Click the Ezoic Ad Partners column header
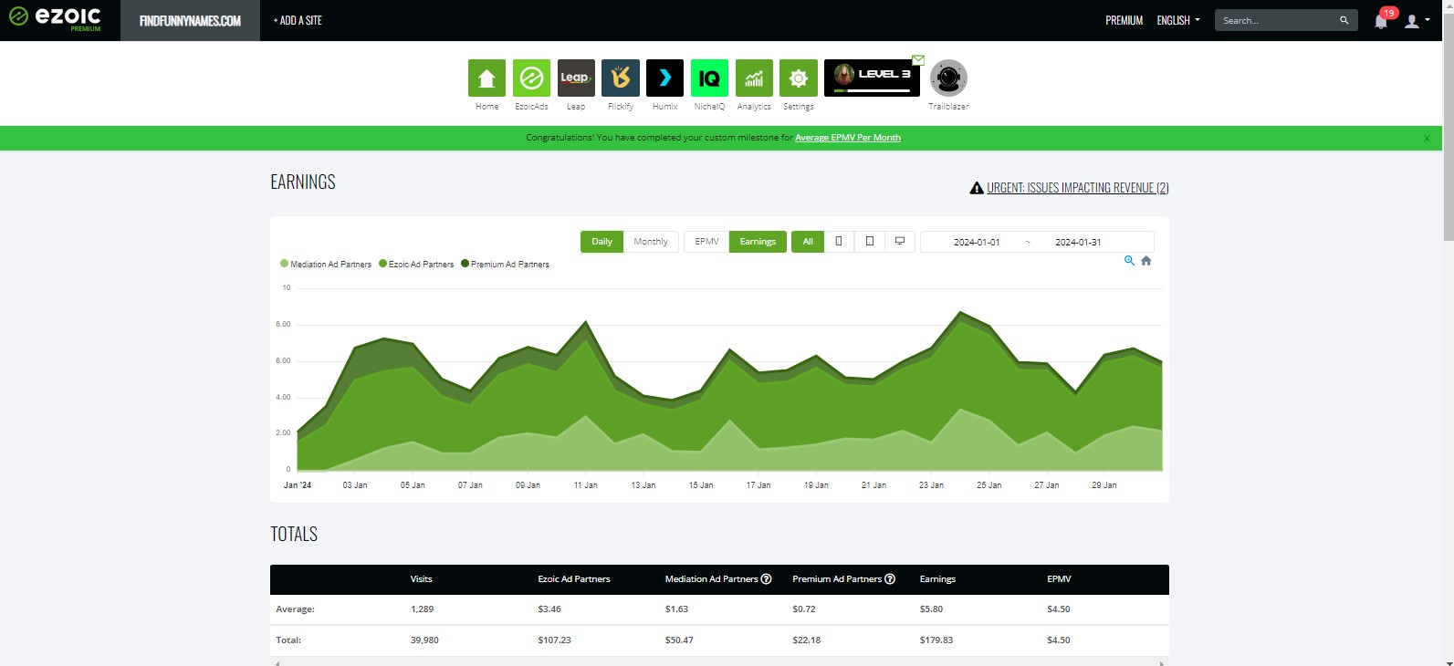The width and height of the screenshot is (1454, 666). tap(574, 579)
